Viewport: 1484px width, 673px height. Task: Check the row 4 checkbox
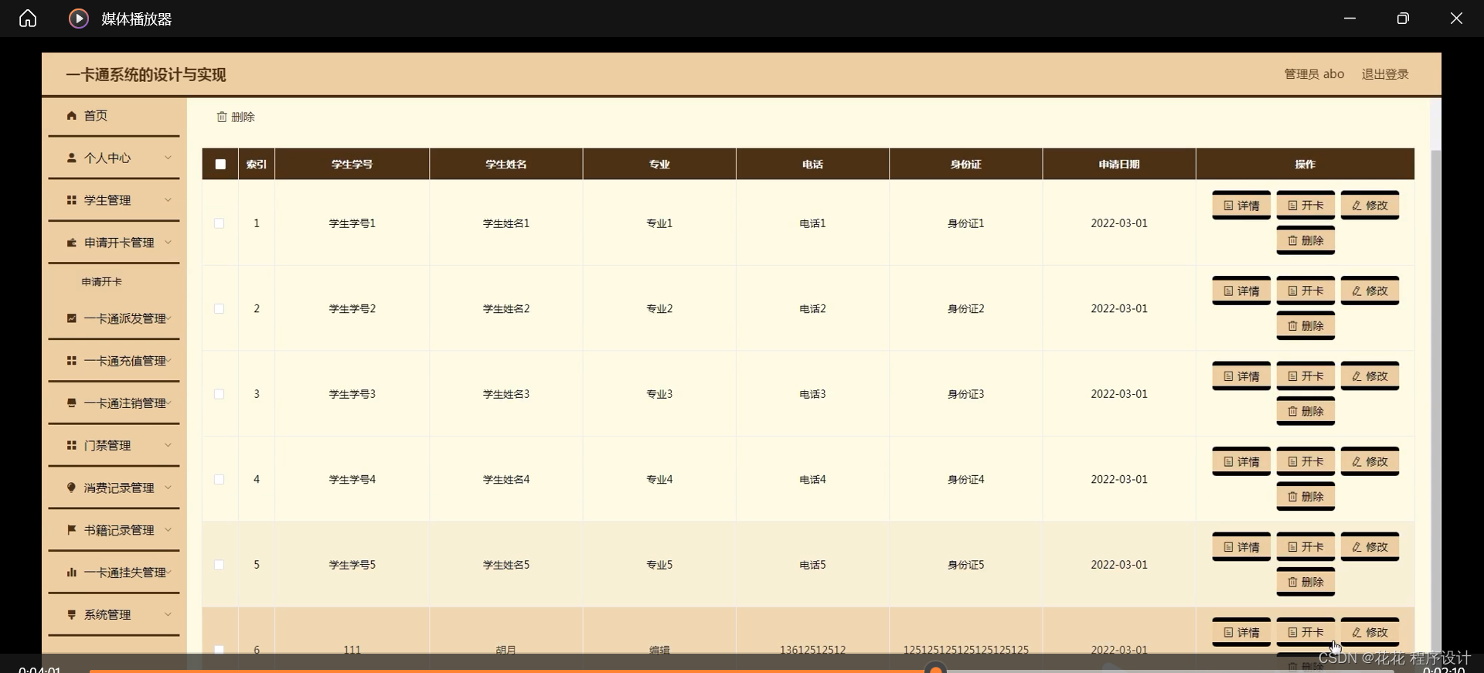pyautogui.click(x=220, y=479)
